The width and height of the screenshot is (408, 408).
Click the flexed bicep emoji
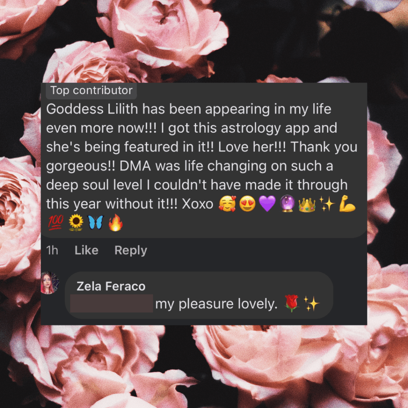pos(347,204)
